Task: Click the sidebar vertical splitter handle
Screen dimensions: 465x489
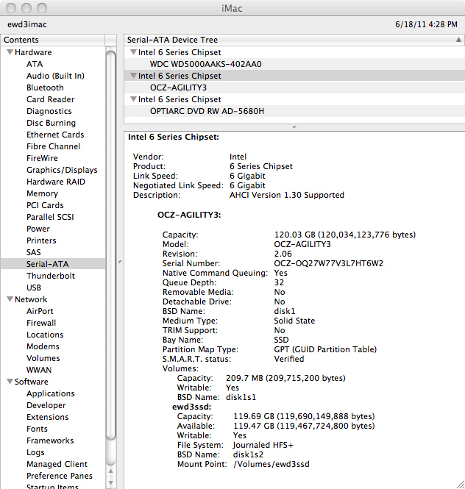Action: point(120,262)
